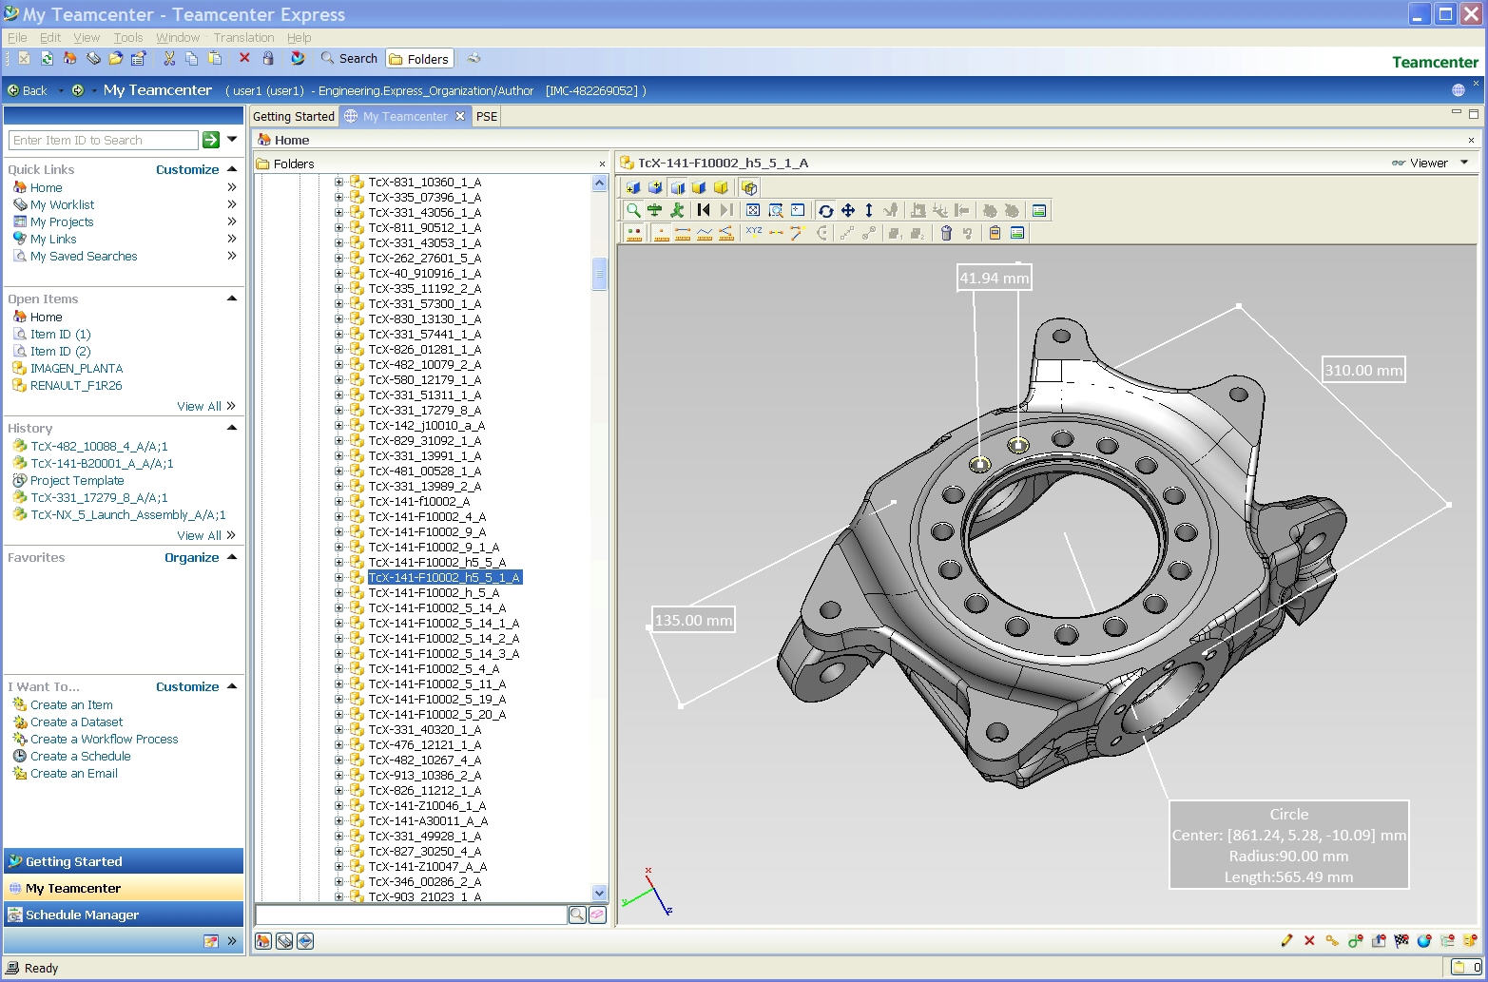Select the Rotate navigation tool

tap(825, 211)
